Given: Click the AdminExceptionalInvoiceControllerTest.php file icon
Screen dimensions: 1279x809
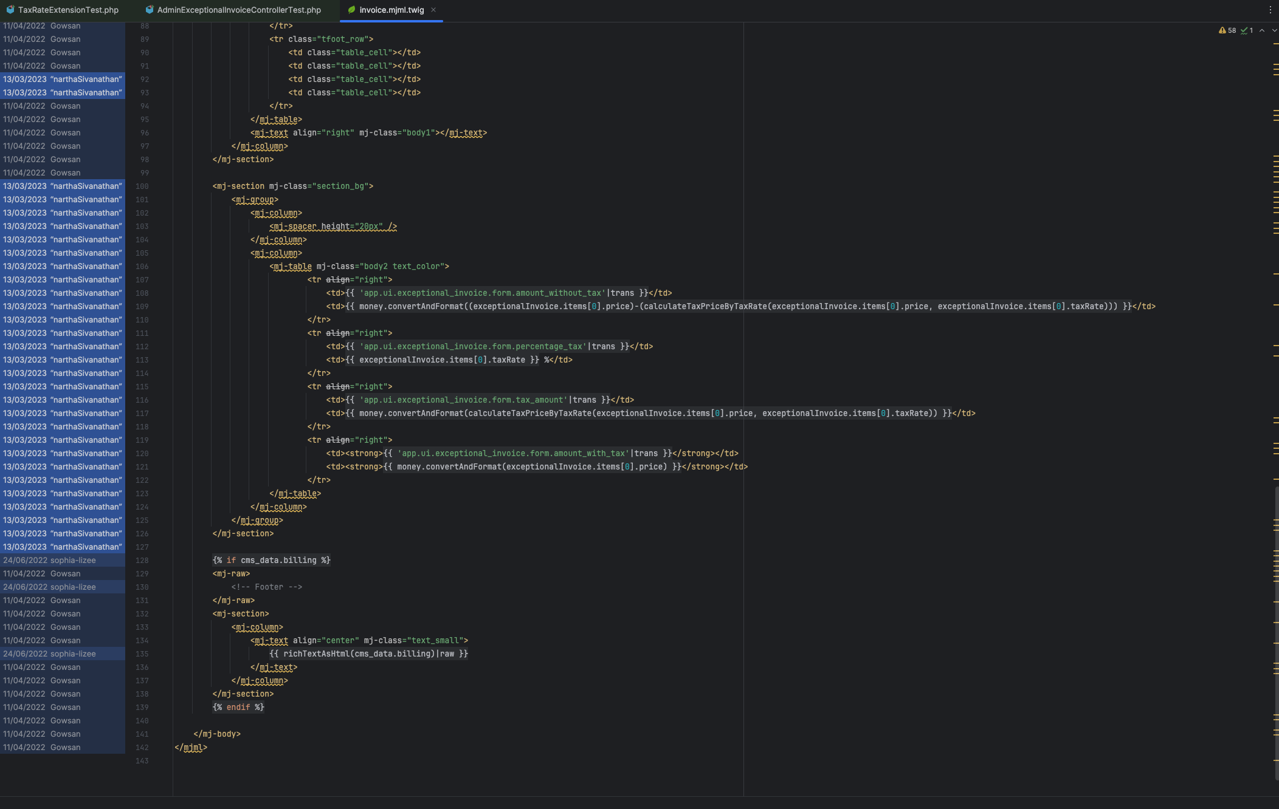Looking at the screenshot, I should tap(150, 10).
